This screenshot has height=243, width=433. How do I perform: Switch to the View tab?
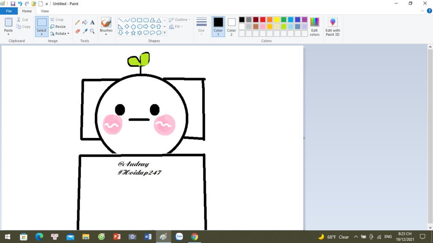coord(45,11)
